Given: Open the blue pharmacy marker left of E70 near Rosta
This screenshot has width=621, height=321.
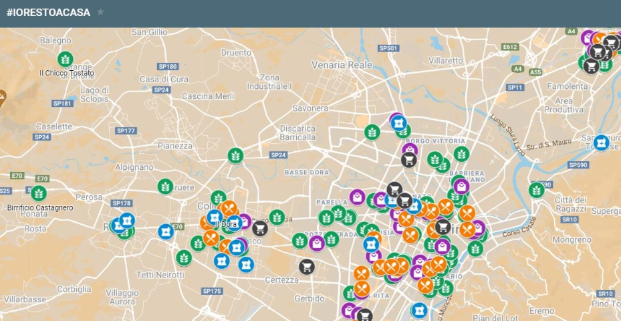Looking at the screenshot, I should (x=166, y=232).
